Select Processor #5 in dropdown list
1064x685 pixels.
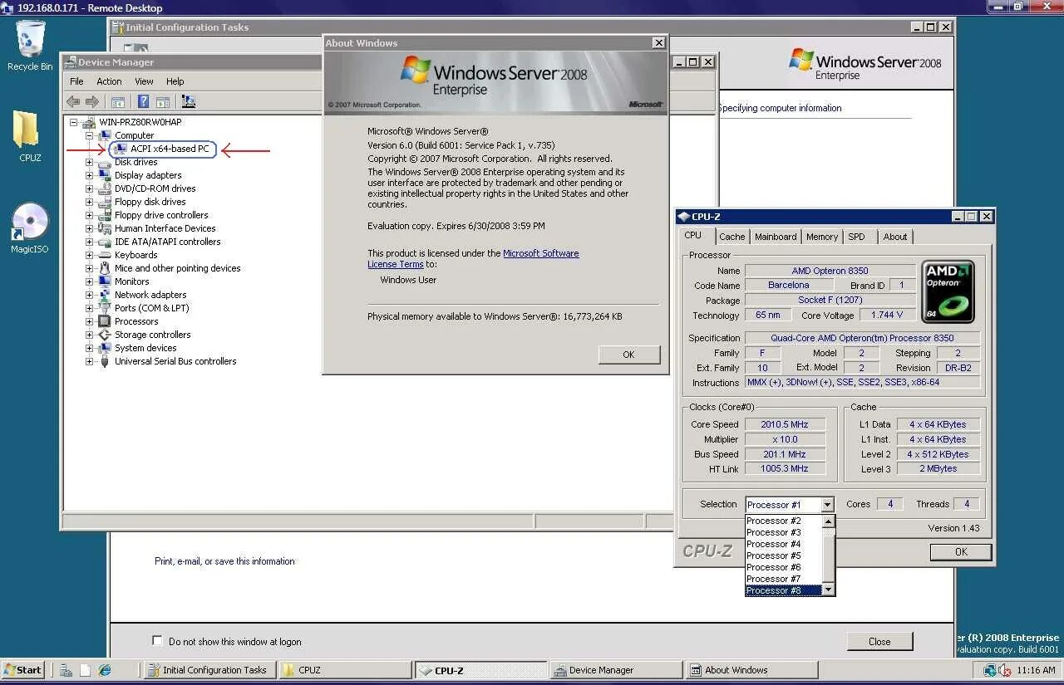(x=783, y=555)
